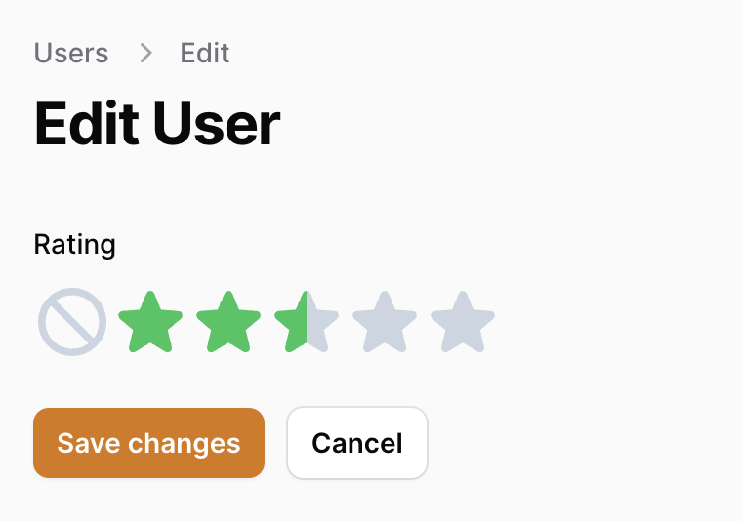This screenshot has height=521, width=742.
Task: Set rating to 4.5 stars
Action: 447,322
